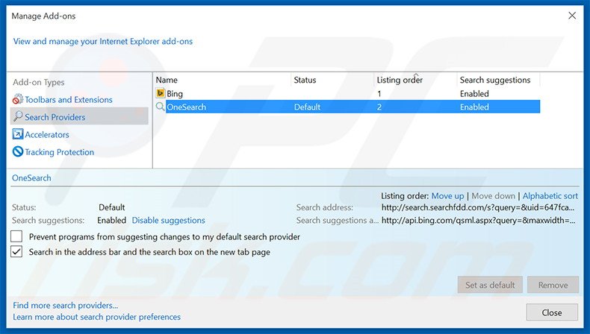Open Toolbars and Extensions add-on type
The height and width of the screenshot is (334, 590).
click(x=69, y=100)
